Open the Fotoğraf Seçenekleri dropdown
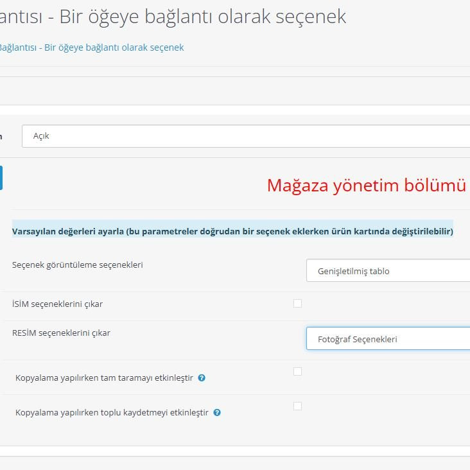This screenshot has height=470, width=470. point(388,339)
